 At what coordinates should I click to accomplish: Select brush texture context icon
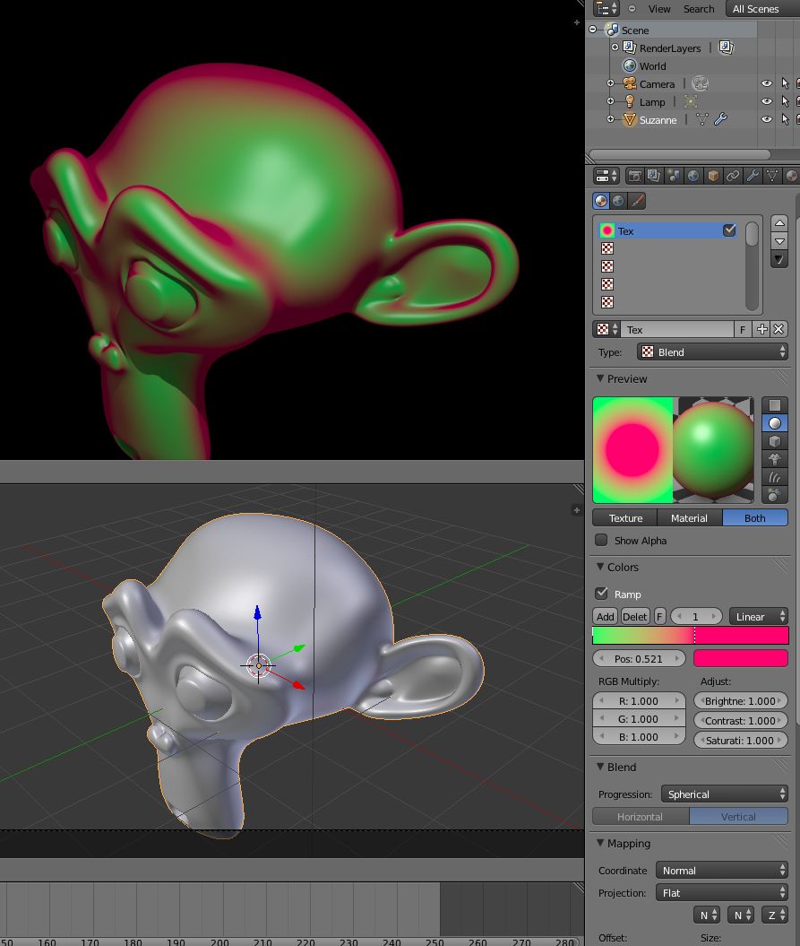(x=637, y=201)
